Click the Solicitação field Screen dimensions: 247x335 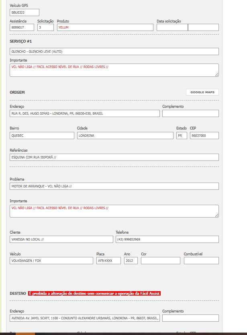pyautogui.click(x=45, y=27)
